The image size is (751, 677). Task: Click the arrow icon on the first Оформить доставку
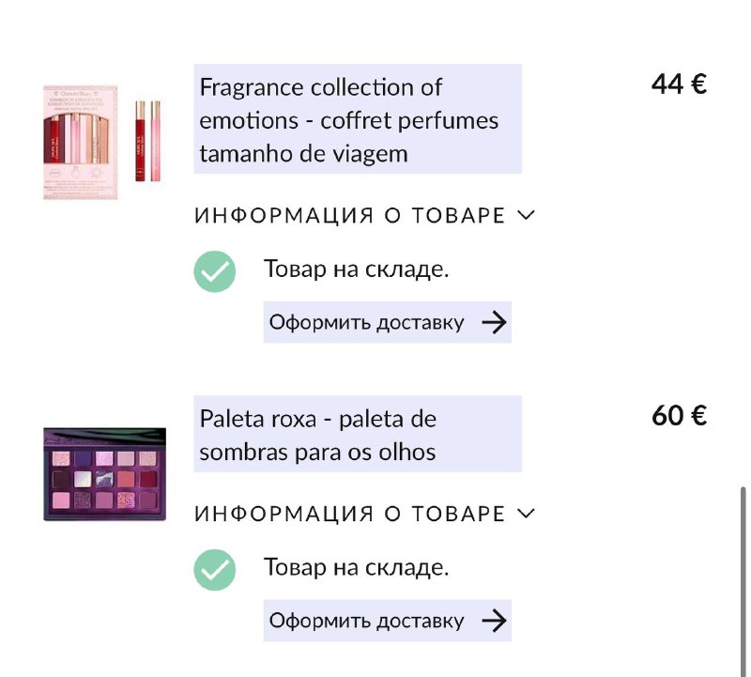(494, 322)
